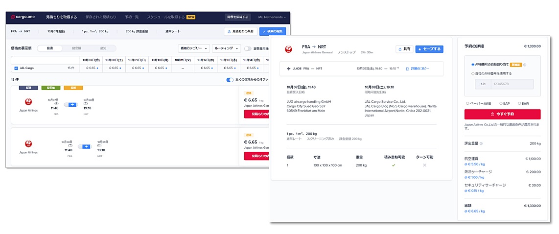
Task: Click the green 最安値 badge on first offer
Action: point(51,88)
